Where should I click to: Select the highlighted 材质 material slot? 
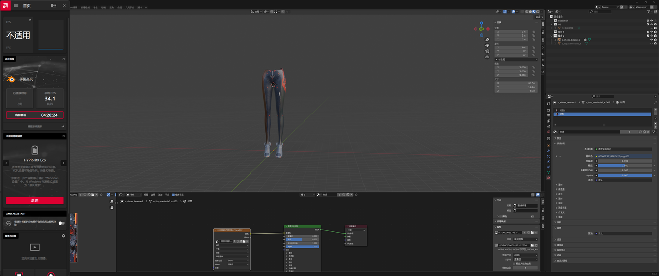point(602,114)
